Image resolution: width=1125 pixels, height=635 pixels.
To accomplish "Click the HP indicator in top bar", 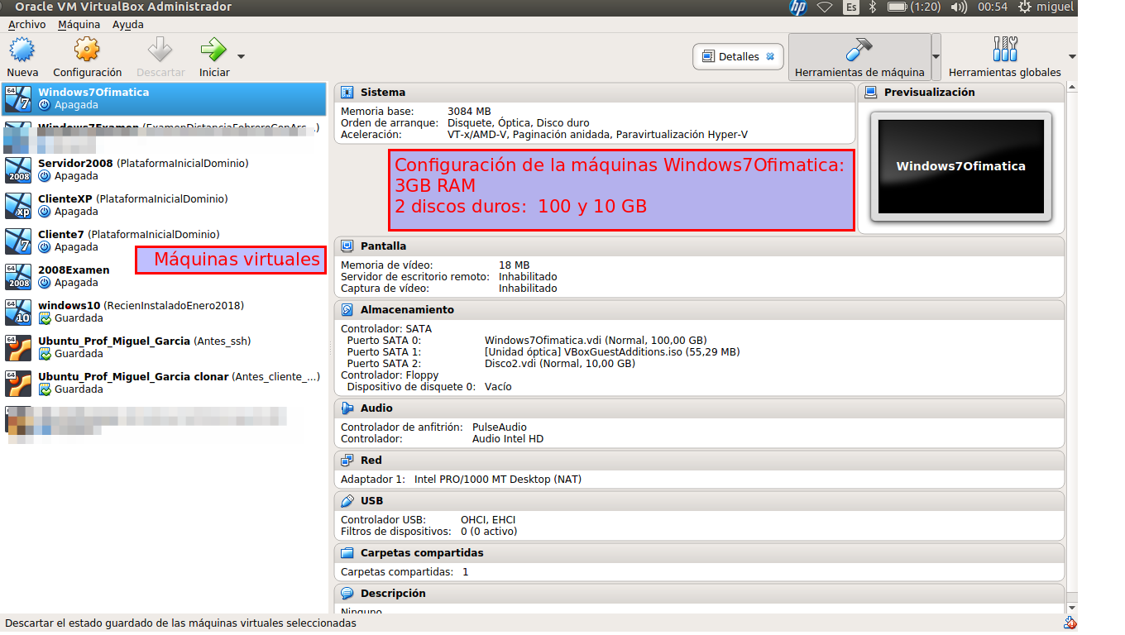I will pos(798,7).
